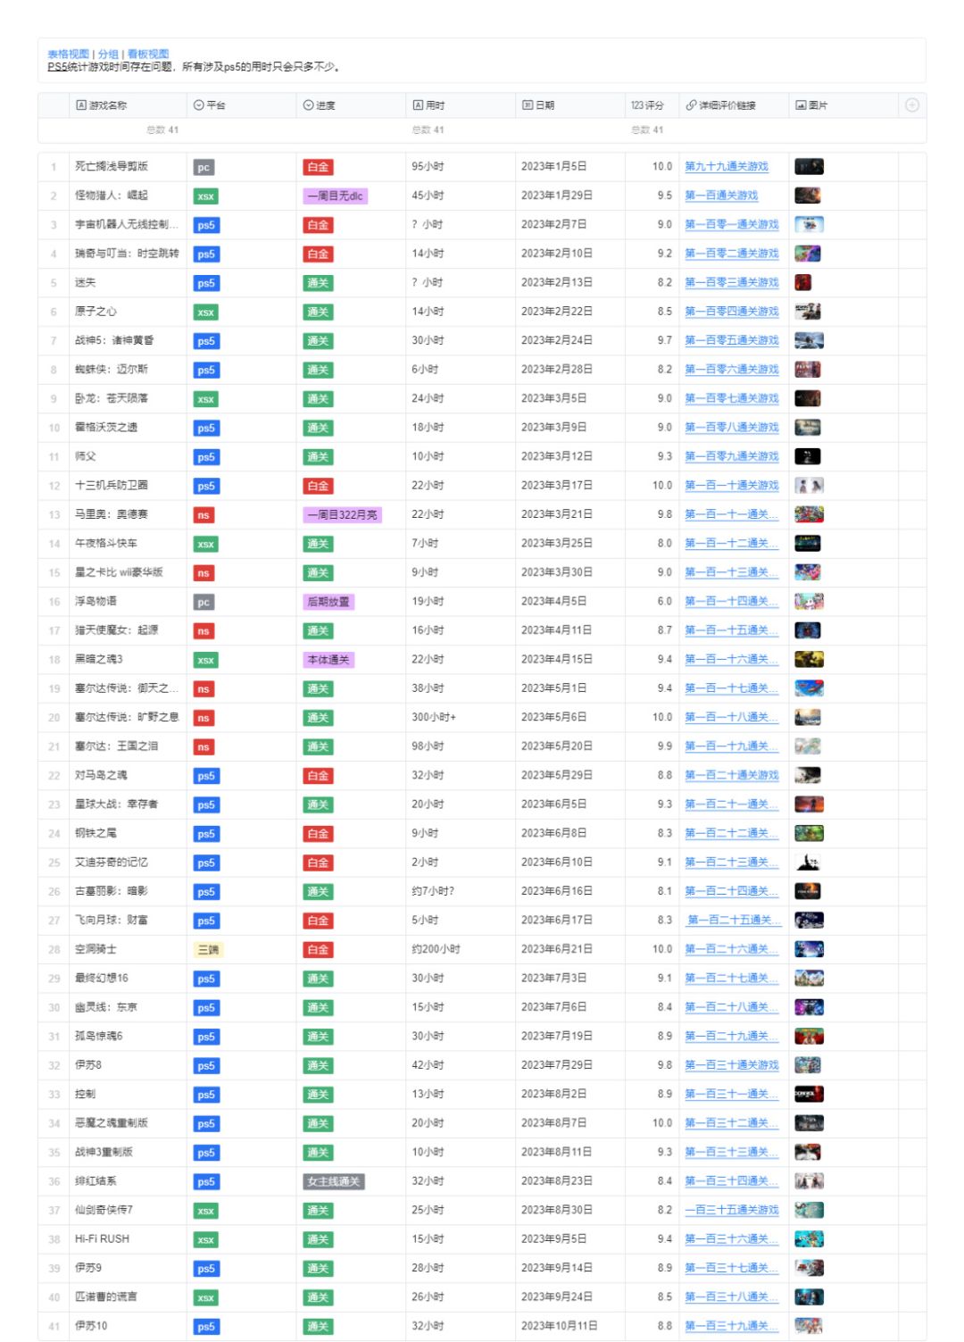Click the 总数 41 summary under 用时
The height and width of the screenshot is (1342, 964).
(428, 130)
